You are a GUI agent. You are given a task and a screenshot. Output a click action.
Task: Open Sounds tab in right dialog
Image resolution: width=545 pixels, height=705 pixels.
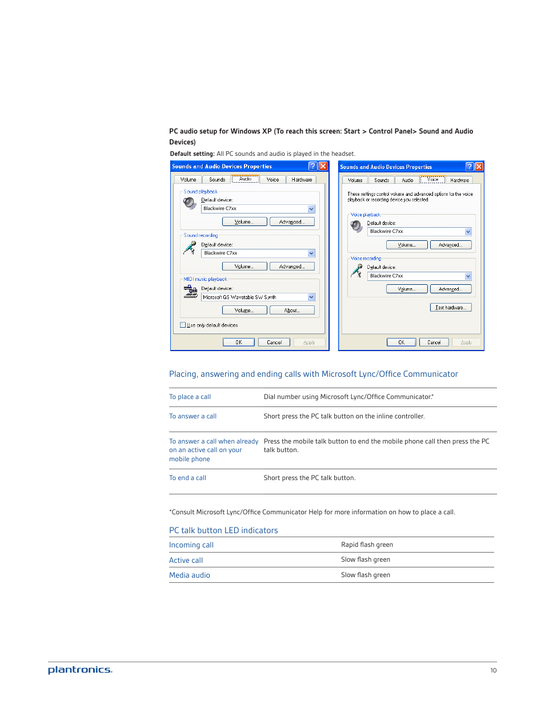pos(382,180)
